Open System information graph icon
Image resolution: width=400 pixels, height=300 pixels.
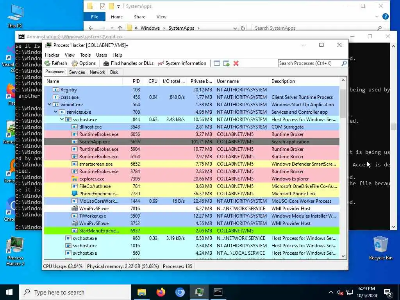(x=161, y=63)
